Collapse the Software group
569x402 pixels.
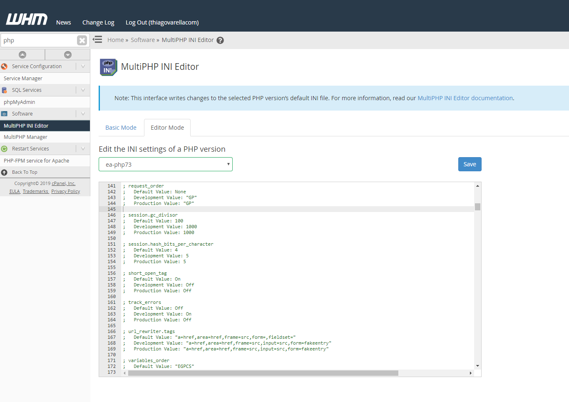83,114
